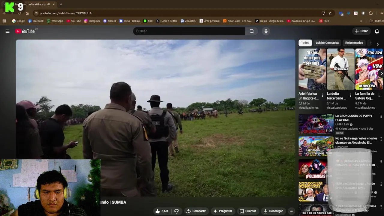The image size is (384, 216).
Task: Focus the Buscar search field
Action: [x=189, y=31]
